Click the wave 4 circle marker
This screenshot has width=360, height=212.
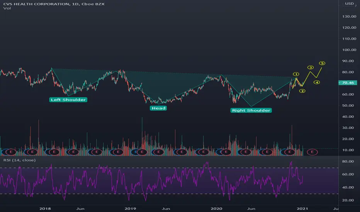[317, 82]
